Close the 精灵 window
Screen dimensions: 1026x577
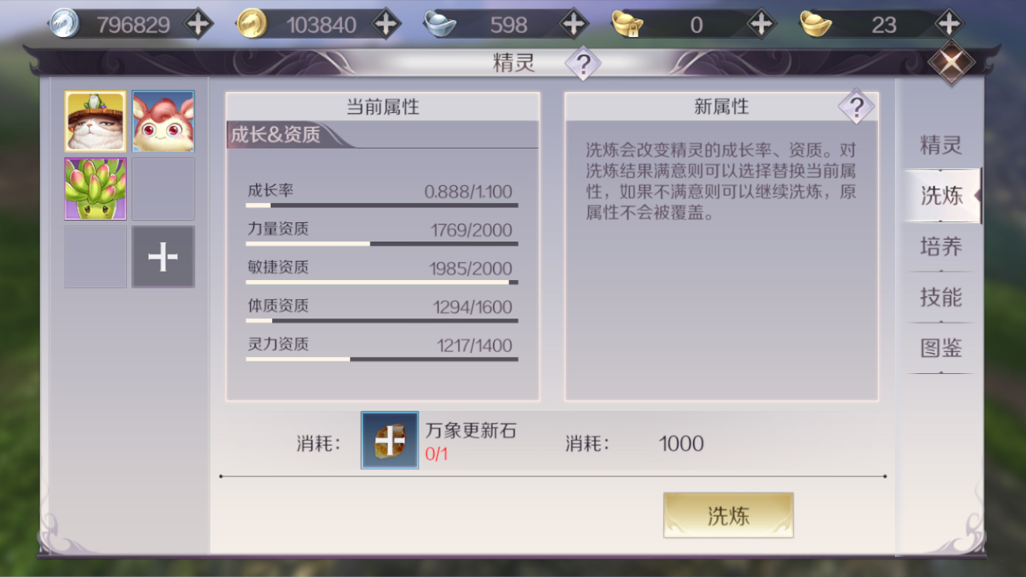951,63
